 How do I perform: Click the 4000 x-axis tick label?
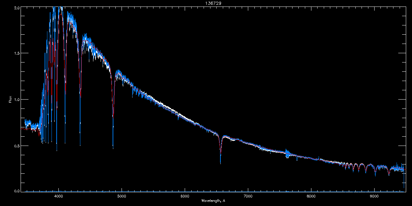tap(58, 196)
